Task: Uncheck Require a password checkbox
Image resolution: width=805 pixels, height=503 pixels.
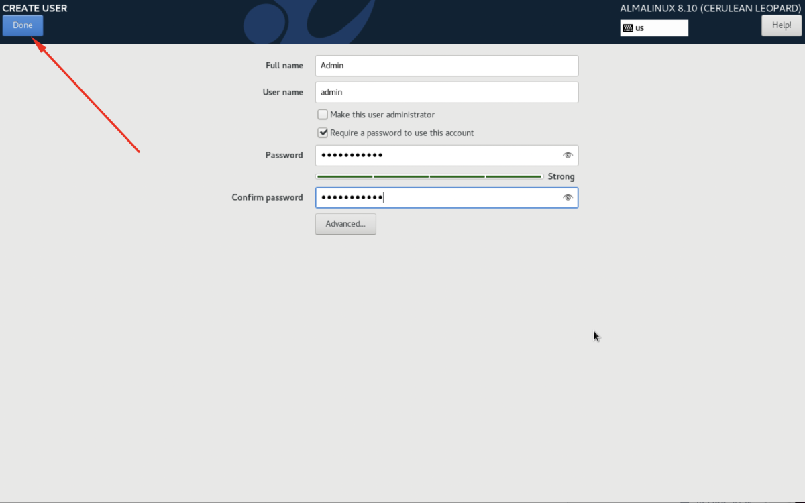Action: (323, 133)
